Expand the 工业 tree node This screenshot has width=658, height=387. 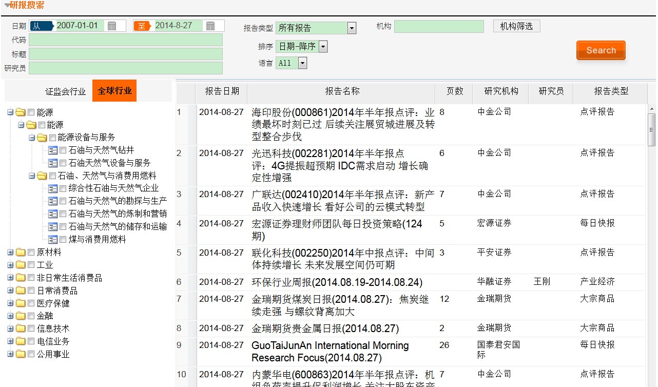(x=10, y=265)
